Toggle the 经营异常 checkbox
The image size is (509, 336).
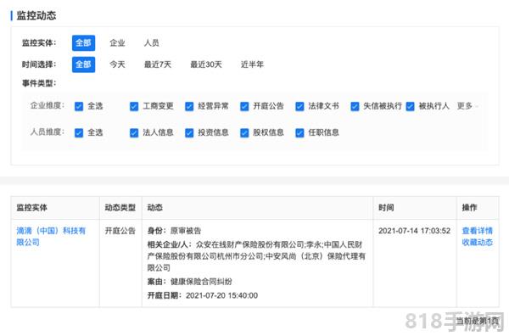click(x=189, y=106)
